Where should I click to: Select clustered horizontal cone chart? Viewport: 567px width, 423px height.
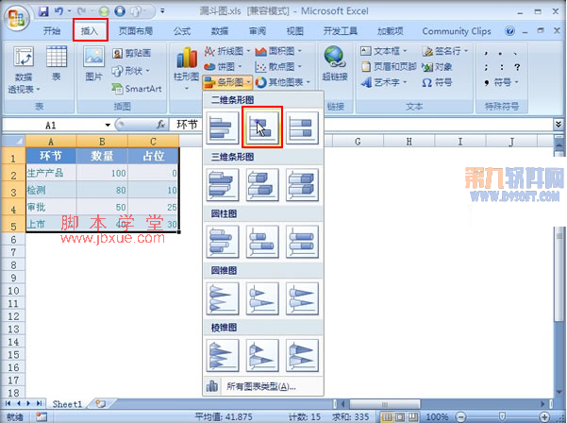click(223, 298)
